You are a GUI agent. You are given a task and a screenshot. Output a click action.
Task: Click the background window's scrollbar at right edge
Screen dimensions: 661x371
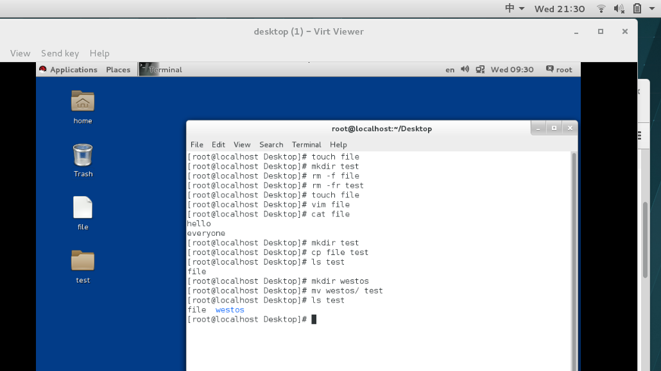(x=645, y=240)
